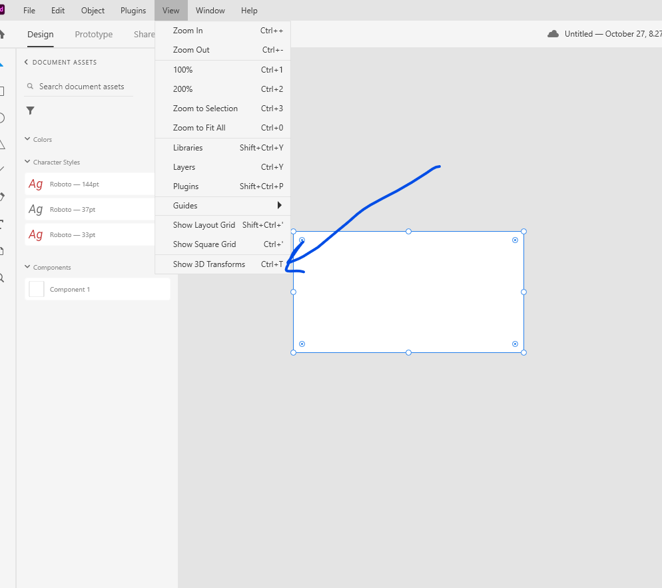Image resolution: width=662 pixels, height=588 pixels.
Task: Click the Ag preview of Roboto 37pt
Action: pyautogui.click(x=36, y=209)
